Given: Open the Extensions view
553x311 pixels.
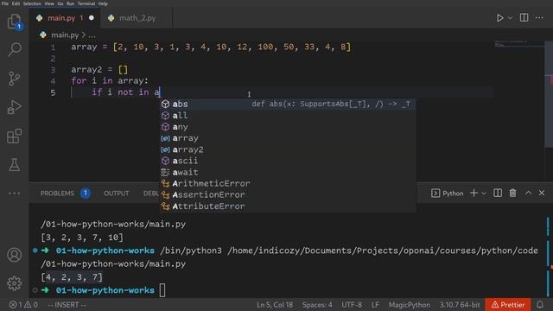Looking at the screenshot, I should pos(14,136).
